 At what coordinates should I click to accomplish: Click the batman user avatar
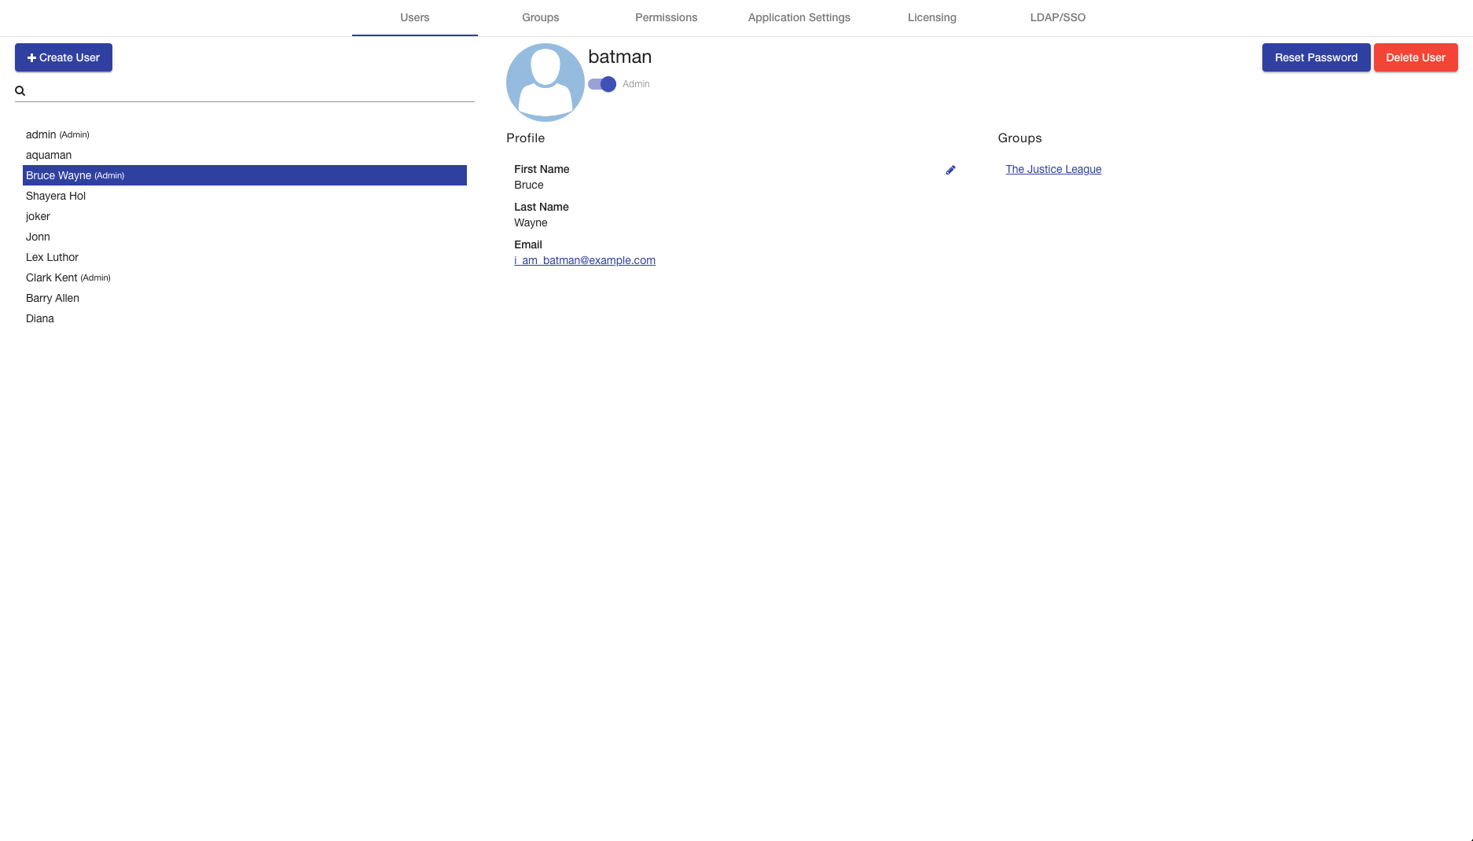pos(545,83)
